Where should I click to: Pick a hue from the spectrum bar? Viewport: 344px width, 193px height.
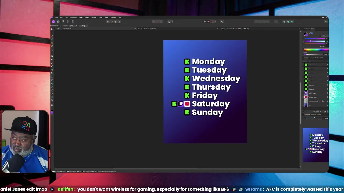(x=316, y=50)
